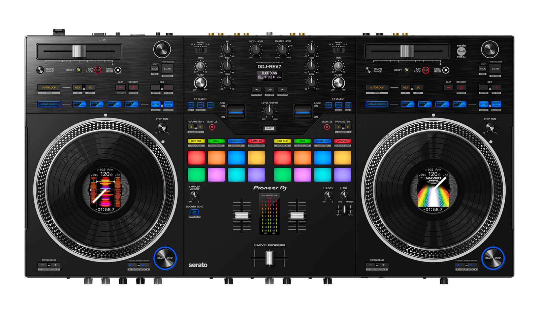Image resolution: width=539 pixels, height=314 pixels.
Task: Click the Master Level knob
Action: pos(282,50)
